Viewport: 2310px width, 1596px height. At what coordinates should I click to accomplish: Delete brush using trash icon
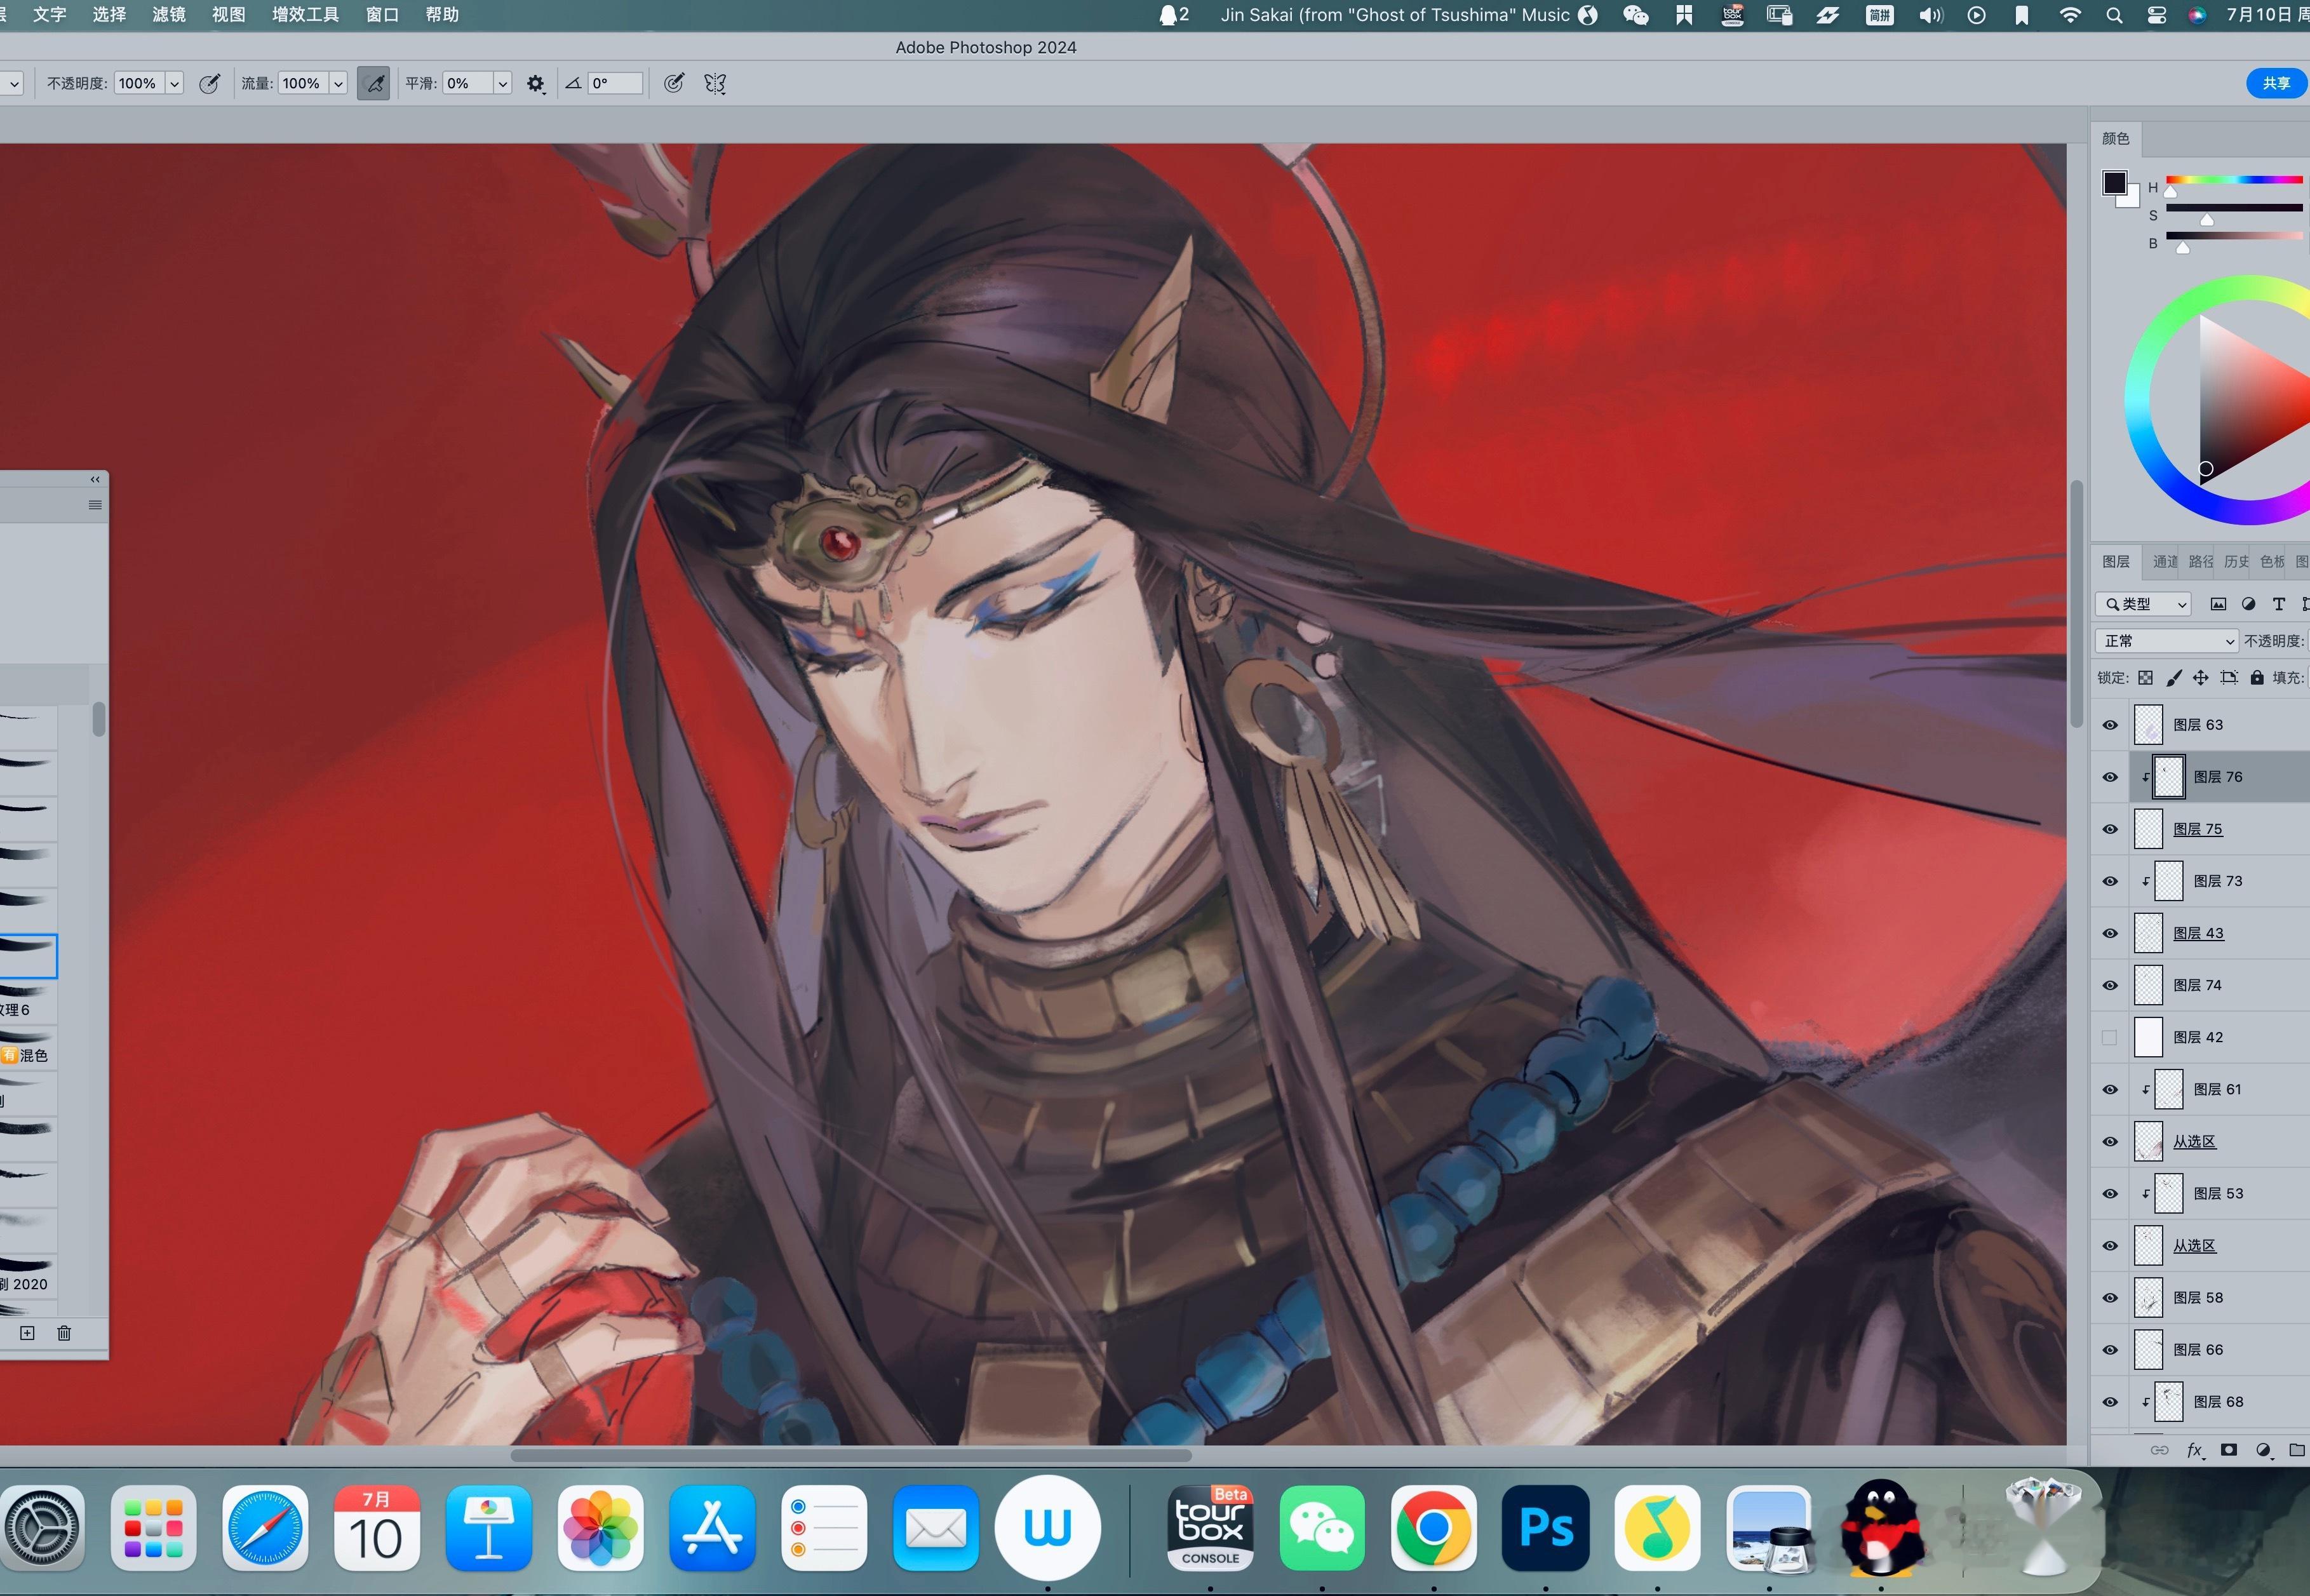[64, 1333]
